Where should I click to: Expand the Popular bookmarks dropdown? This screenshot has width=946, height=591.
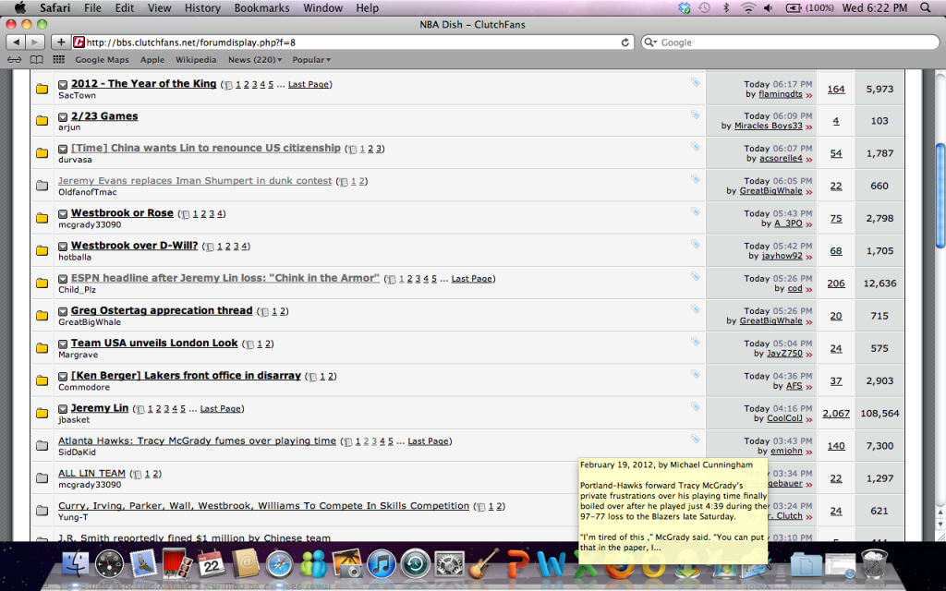point(311,60)
